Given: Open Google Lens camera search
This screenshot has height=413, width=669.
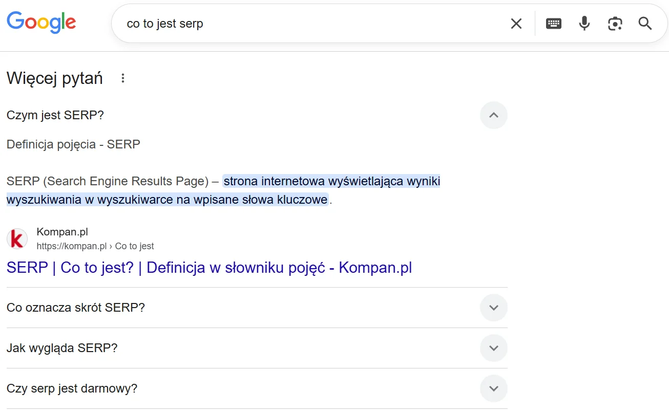Looking at the screenshot, I should (x=615, y=23).
